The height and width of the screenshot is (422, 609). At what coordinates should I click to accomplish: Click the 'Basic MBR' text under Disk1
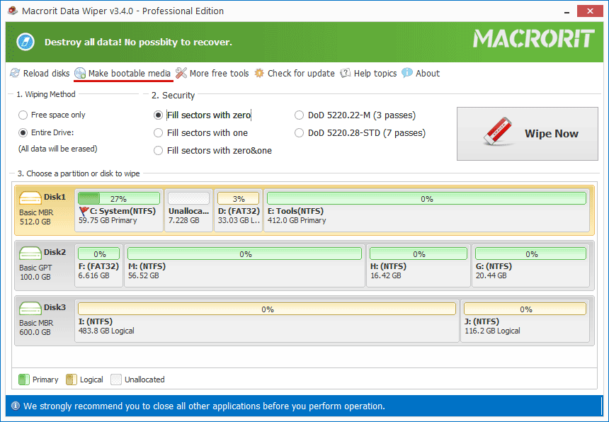coord(36,212)
